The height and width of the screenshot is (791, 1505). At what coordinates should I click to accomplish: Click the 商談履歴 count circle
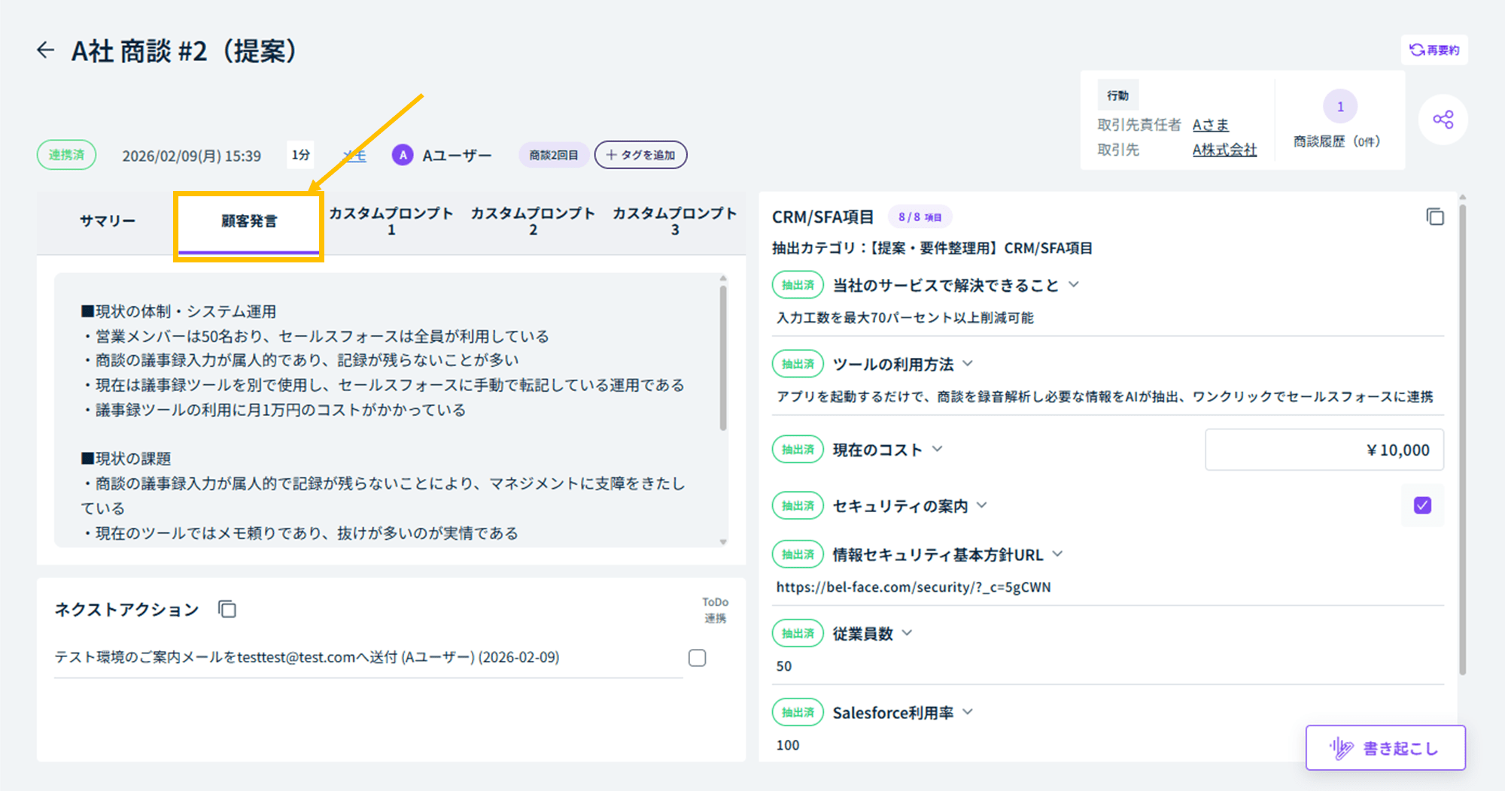click(1339, 107)
